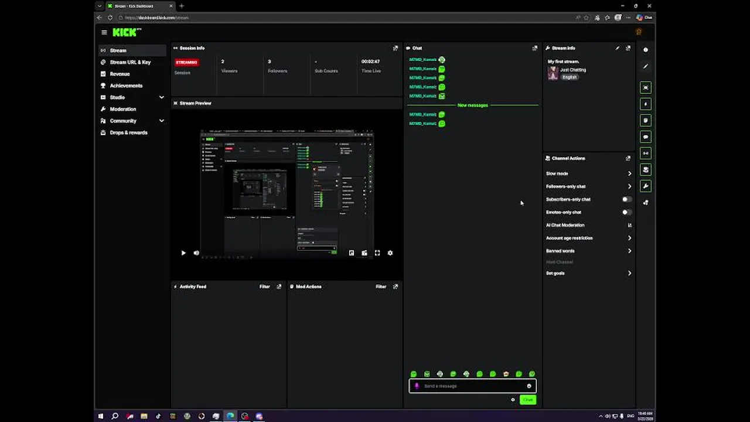Pop out the Chat panel
The height and width of the screenshot is (422, 750).
click(x=534, y=48)
